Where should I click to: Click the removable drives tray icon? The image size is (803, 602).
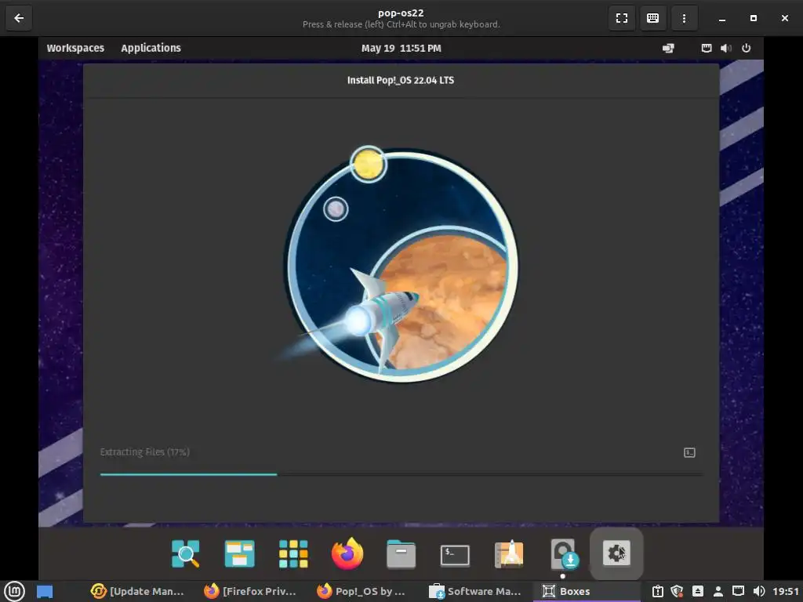coord(697,591)
